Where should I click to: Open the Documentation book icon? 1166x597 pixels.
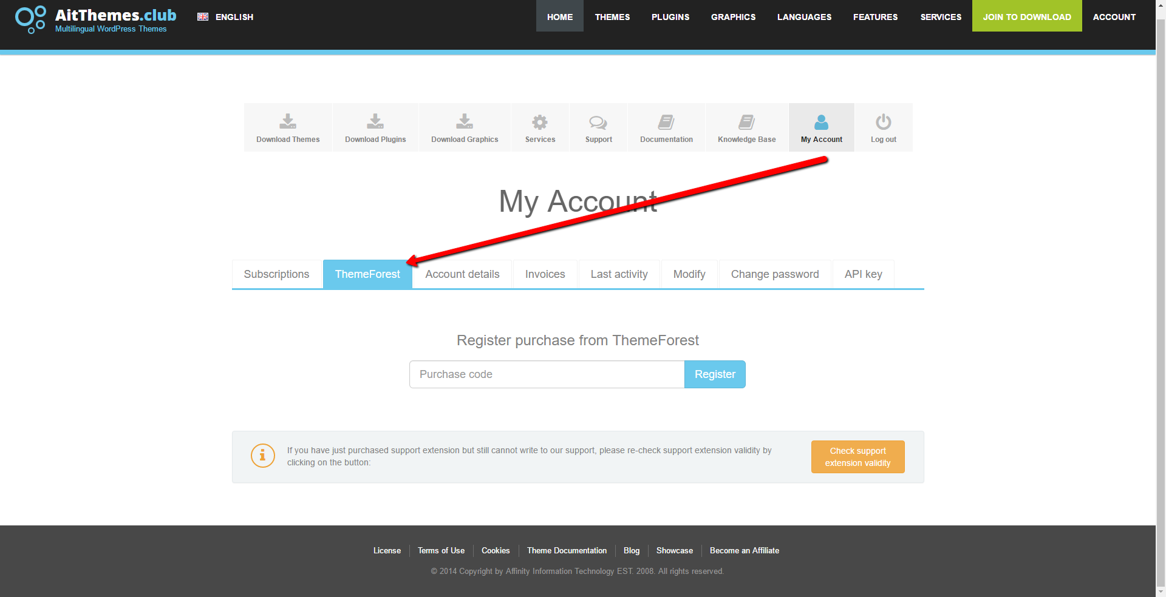666,122
